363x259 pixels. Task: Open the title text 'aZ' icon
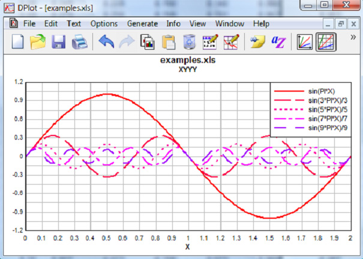[278, 42]
